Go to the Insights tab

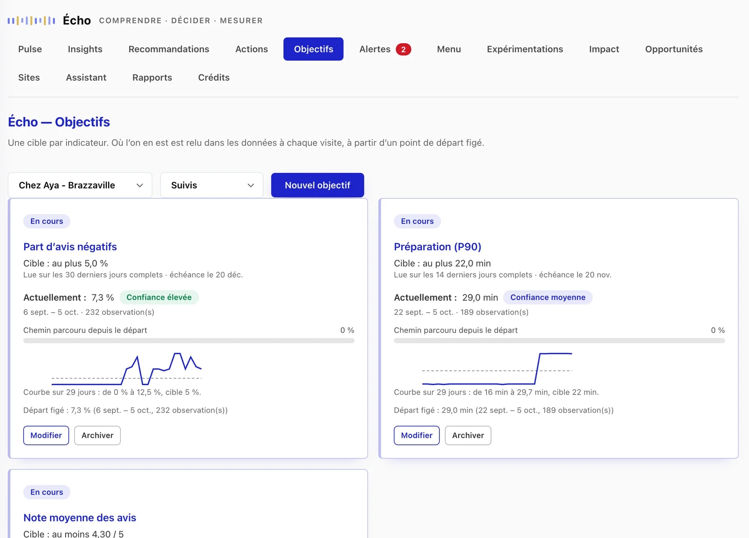(x=85, y=49)
